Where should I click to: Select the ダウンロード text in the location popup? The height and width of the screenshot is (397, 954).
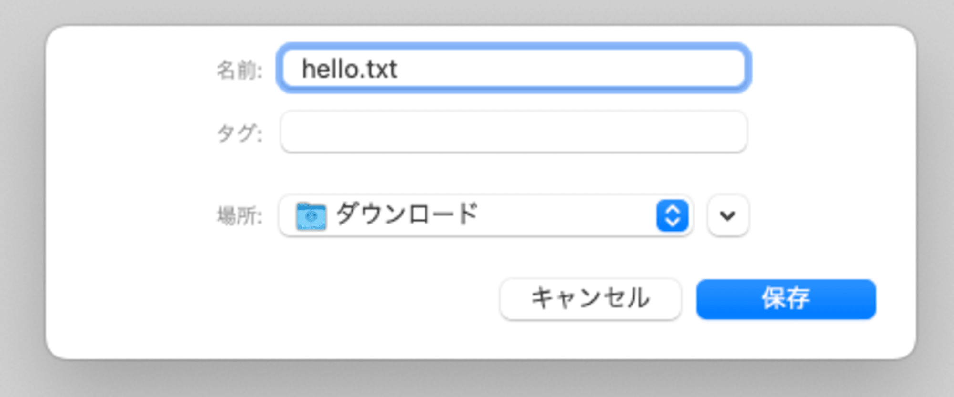pos(407,214)
